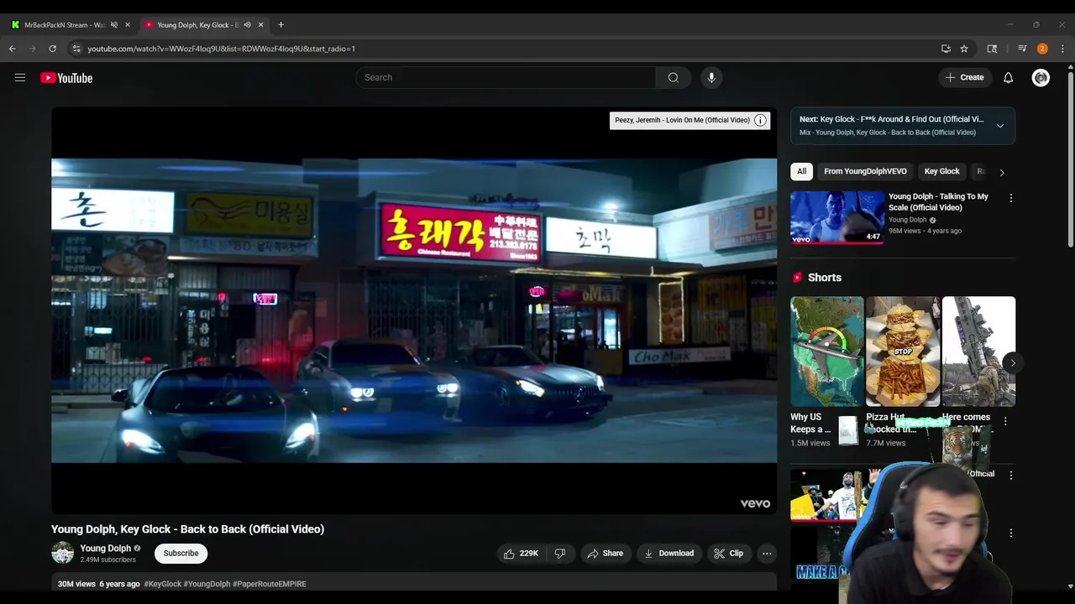Screen dimensions: 1075x604
Task: Select the All filter chip
Action: point(802,171)
